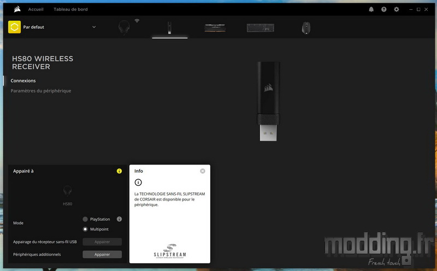Click the yellow Par defaut profile icon
The width and height of the screenshot is (437, 271).
(x=15, y=27)
